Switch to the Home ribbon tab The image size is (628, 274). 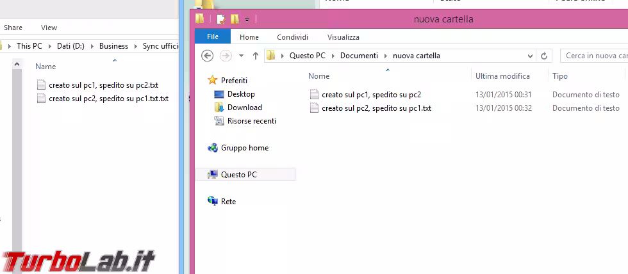point(249,37)
